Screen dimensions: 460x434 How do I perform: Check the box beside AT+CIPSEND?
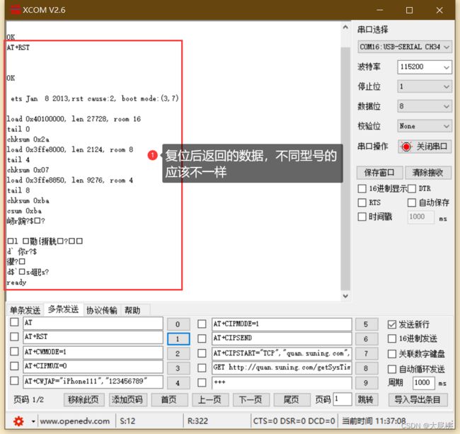202,338
